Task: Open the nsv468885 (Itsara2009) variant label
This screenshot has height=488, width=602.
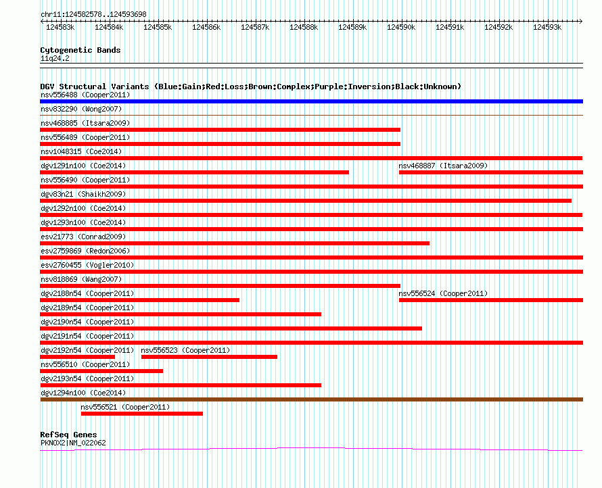Action: click(85, 123)
